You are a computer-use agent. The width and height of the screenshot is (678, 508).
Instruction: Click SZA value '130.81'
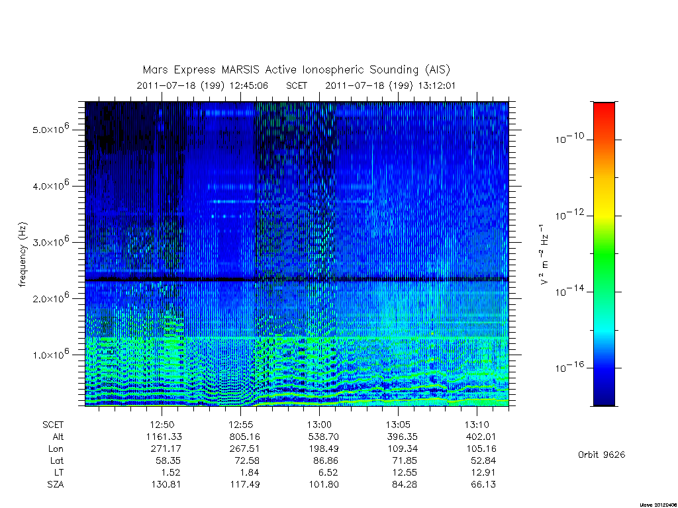click(x=166, y=485)
